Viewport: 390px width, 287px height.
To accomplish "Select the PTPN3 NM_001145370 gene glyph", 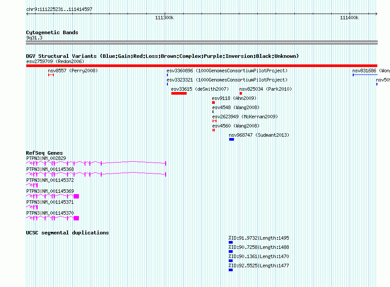I will 53,218.
